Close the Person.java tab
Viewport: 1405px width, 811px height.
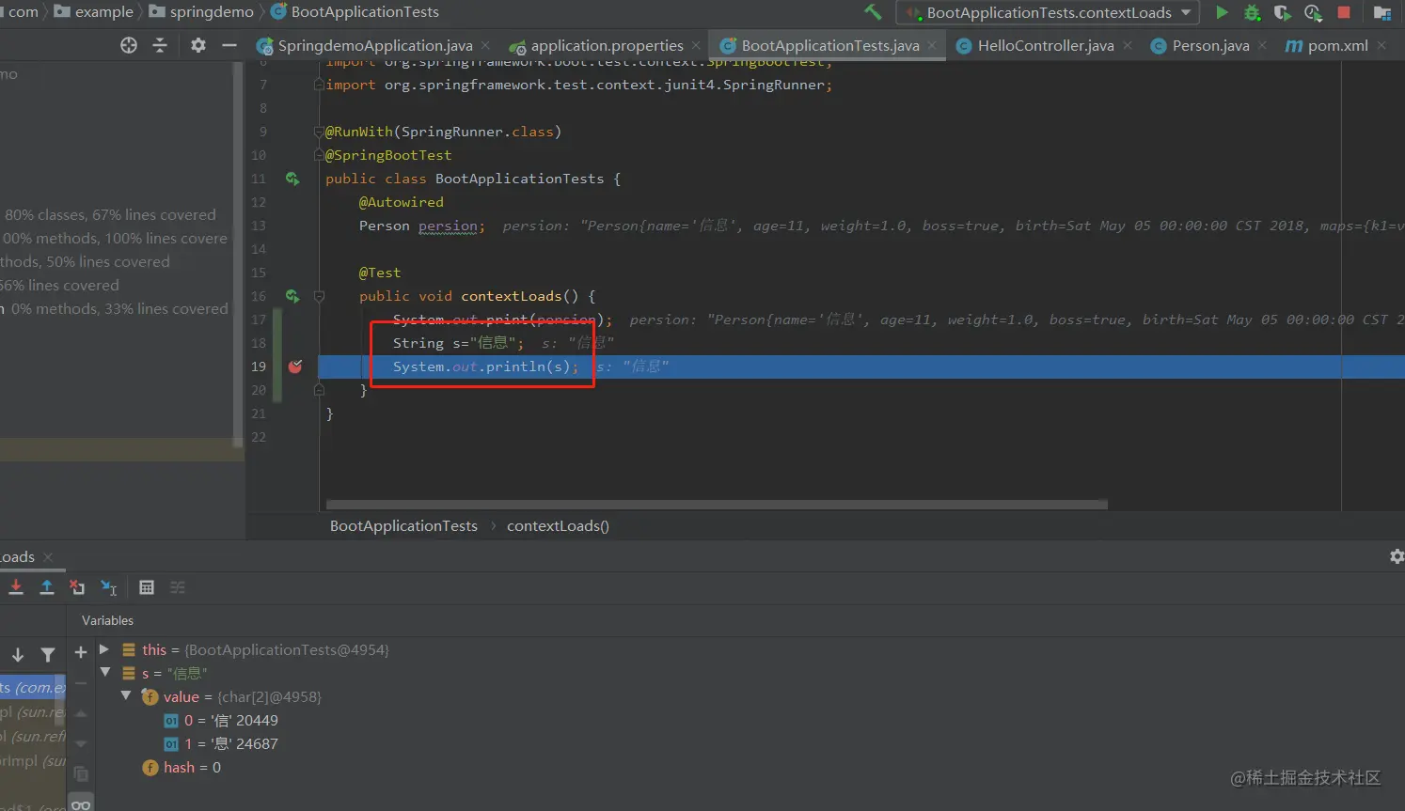pos(1262,45)
